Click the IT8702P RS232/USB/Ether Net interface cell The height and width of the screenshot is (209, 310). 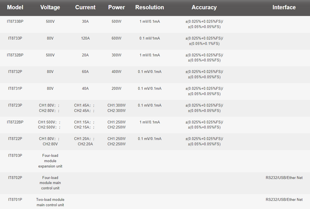pyautogui.click(x=284, y=178)
